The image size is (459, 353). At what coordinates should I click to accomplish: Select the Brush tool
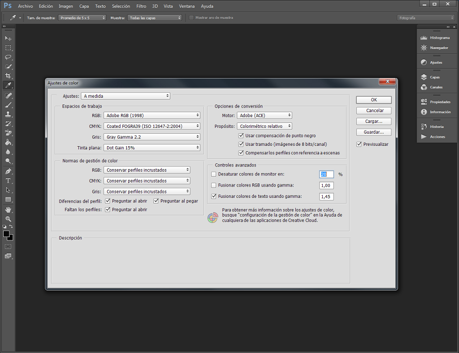(8, 105)
